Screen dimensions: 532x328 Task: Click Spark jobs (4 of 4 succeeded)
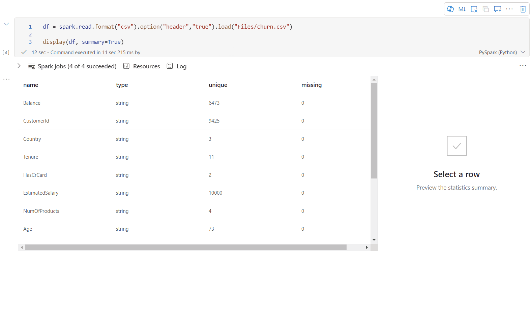pyautogui.click(x=77, y=66)
